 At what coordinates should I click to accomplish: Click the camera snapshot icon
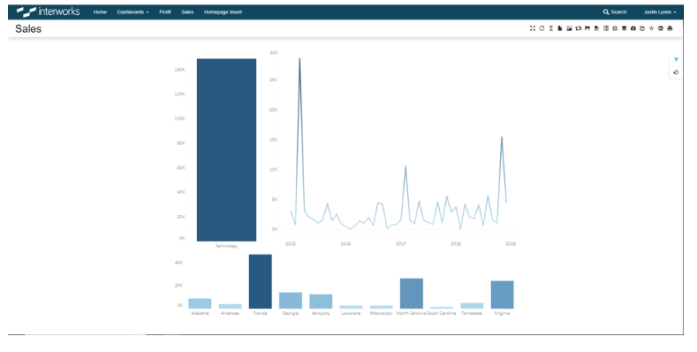633,28
